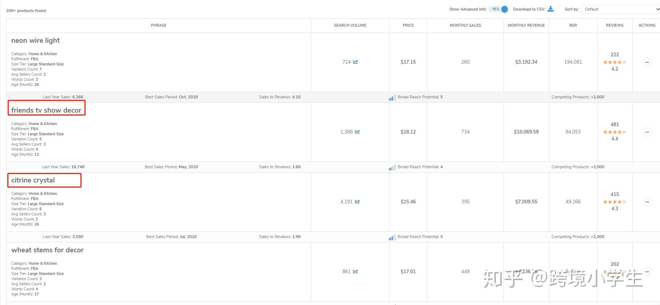Toggle the Show Advanced Info switch
The image size is (660, 305).
coord(499,9)
